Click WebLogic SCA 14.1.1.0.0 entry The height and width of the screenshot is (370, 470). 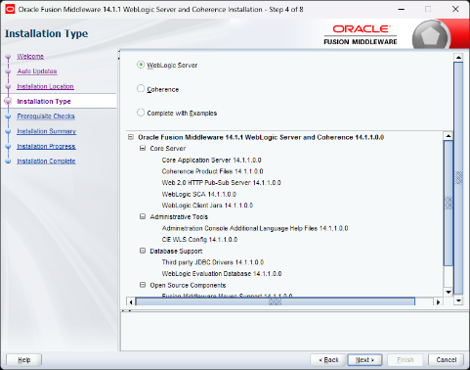198,194
